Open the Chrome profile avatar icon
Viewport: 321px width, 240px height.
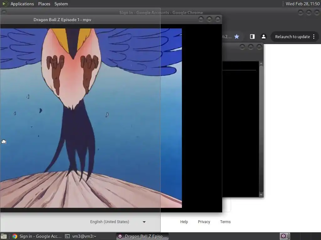(x=263, y=37)
